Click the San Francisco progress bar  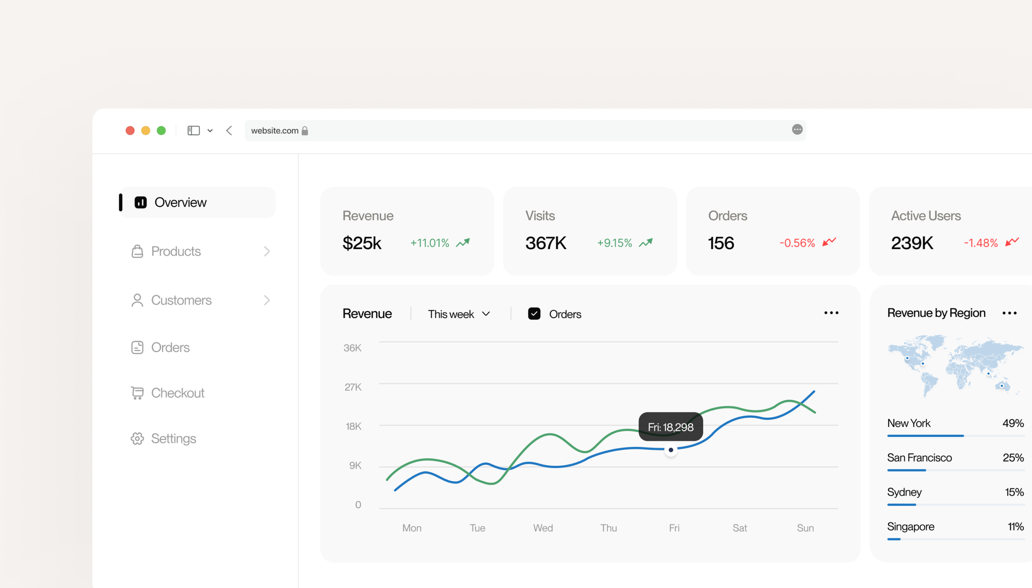tap(956, 470)
